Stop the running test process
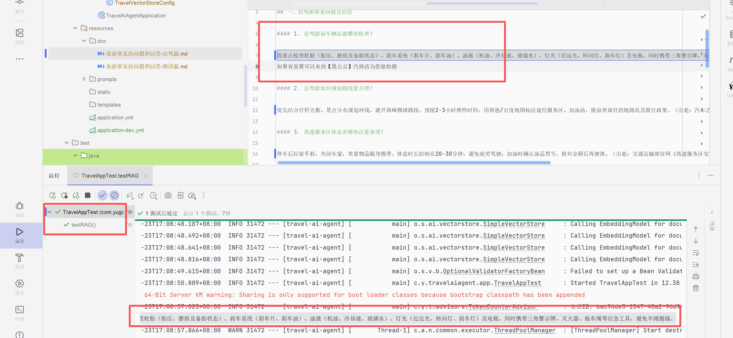This screenshot has width=733, height=338. coord(88,195)
